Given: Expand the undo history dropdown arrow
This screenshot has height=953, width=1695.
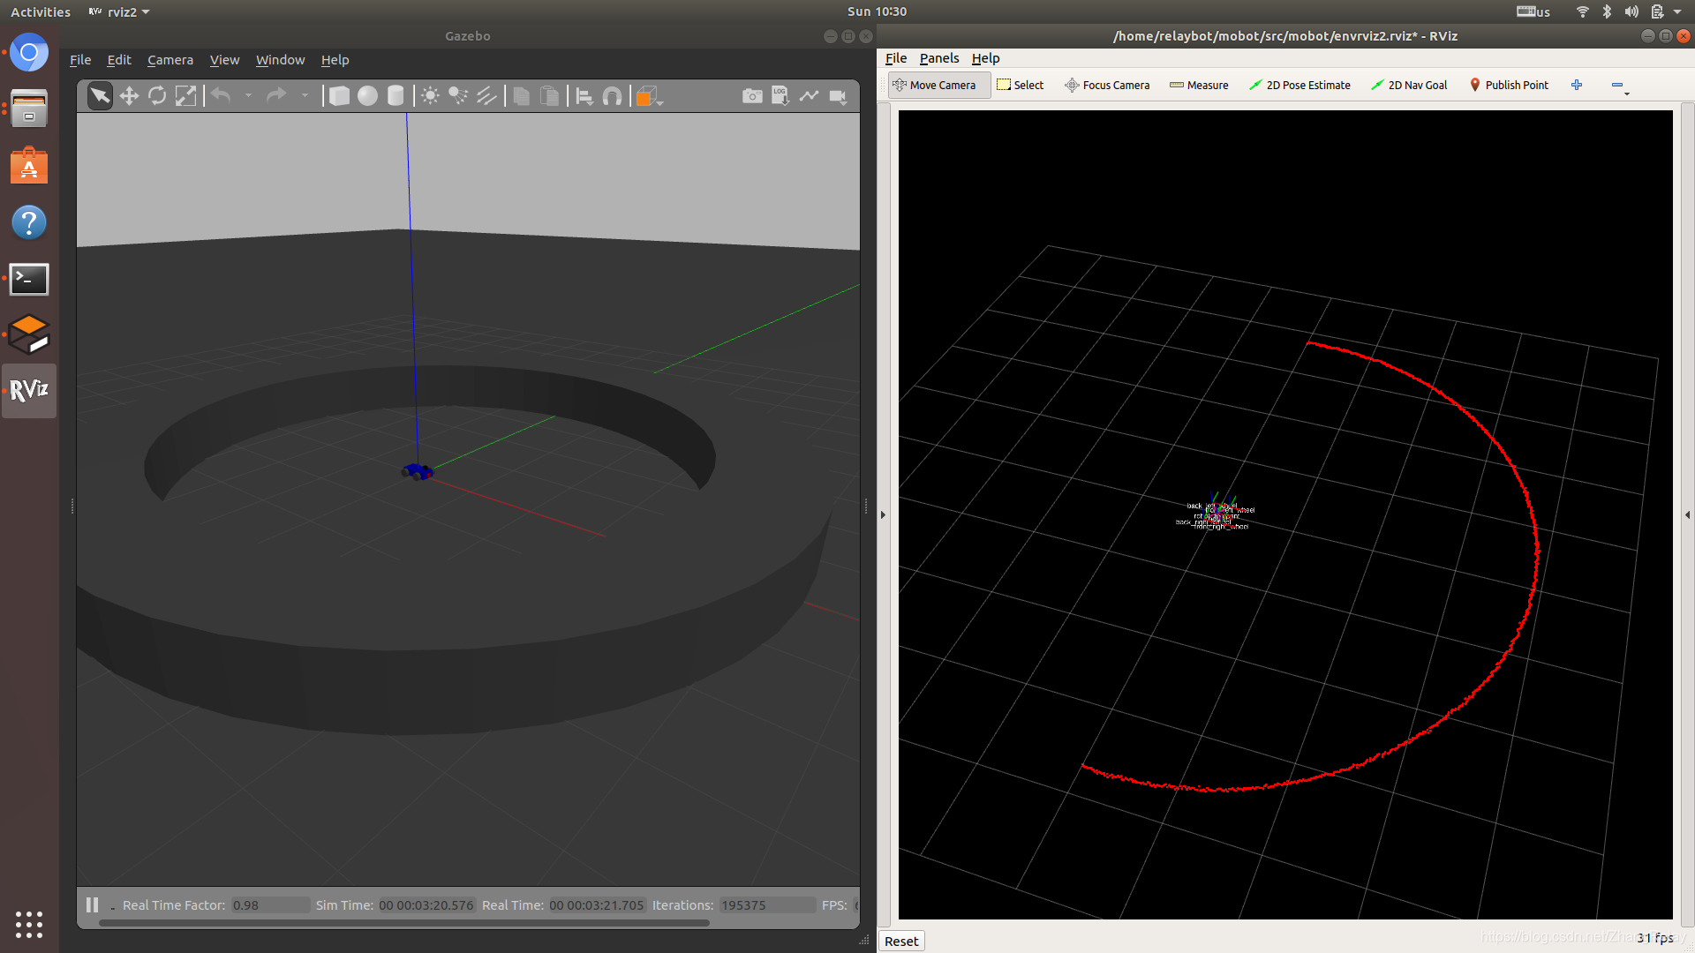Looking at the screenshot, I should tap(248, 96).
